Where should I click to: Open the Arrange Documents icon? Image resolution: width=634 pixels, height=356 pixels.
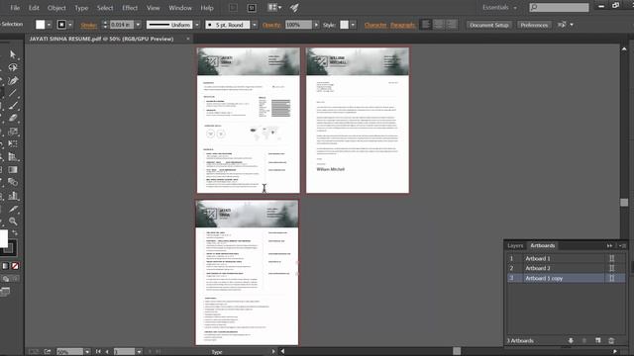tap(274, 8)
